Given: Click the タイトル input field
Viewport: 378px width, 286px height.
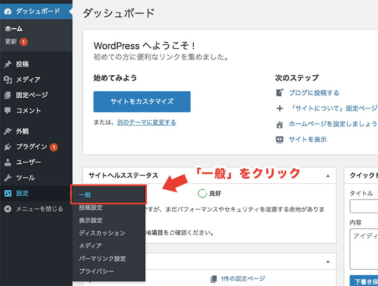Looking at the screenshot, I should point(364,206).
